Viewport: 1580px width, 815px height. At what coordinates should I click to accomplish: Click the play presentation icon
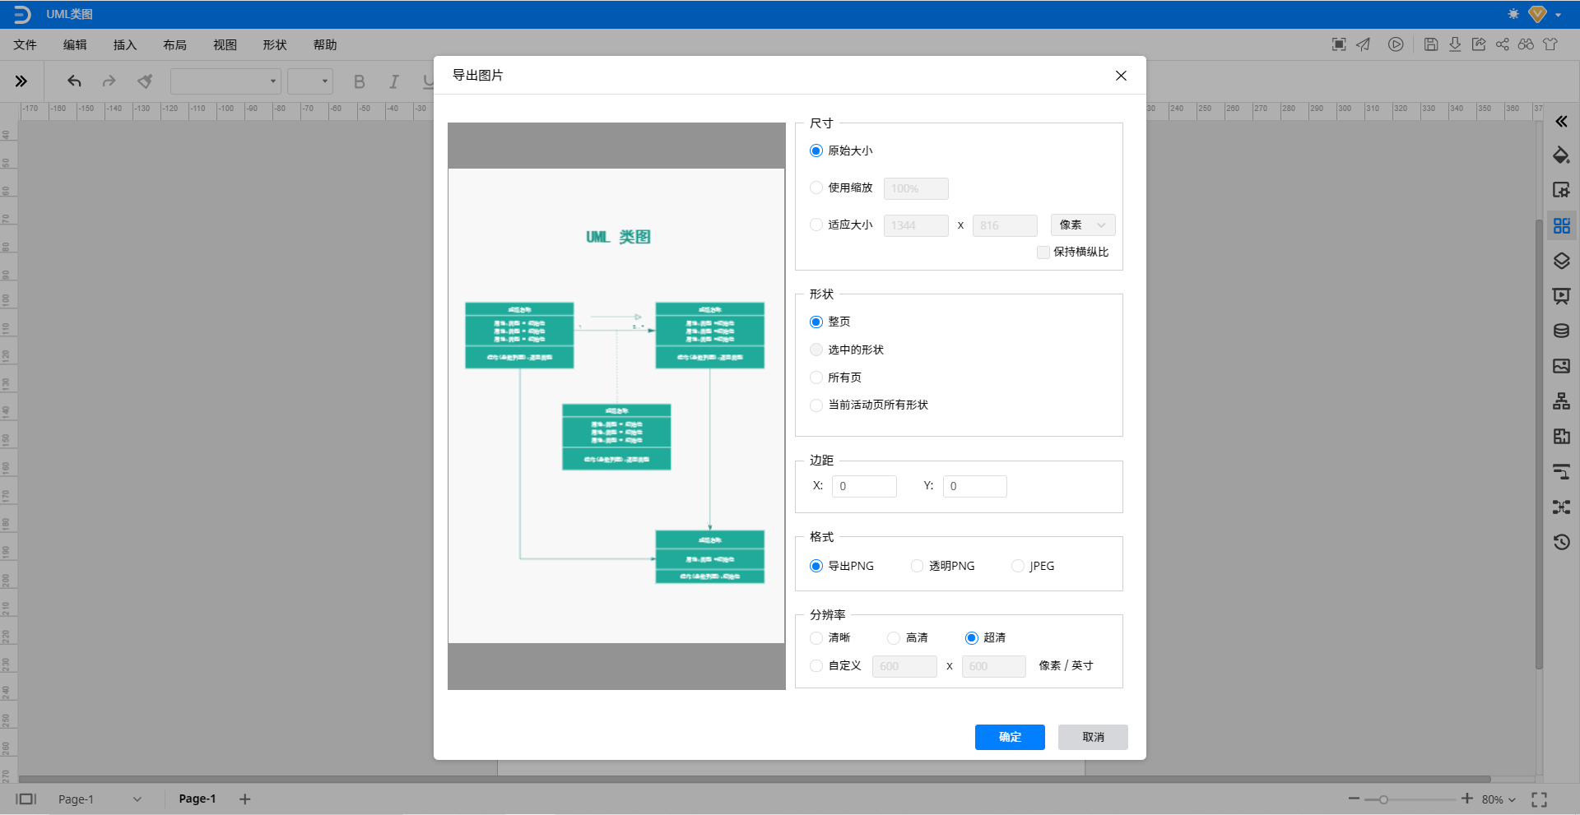point(1395,44)
